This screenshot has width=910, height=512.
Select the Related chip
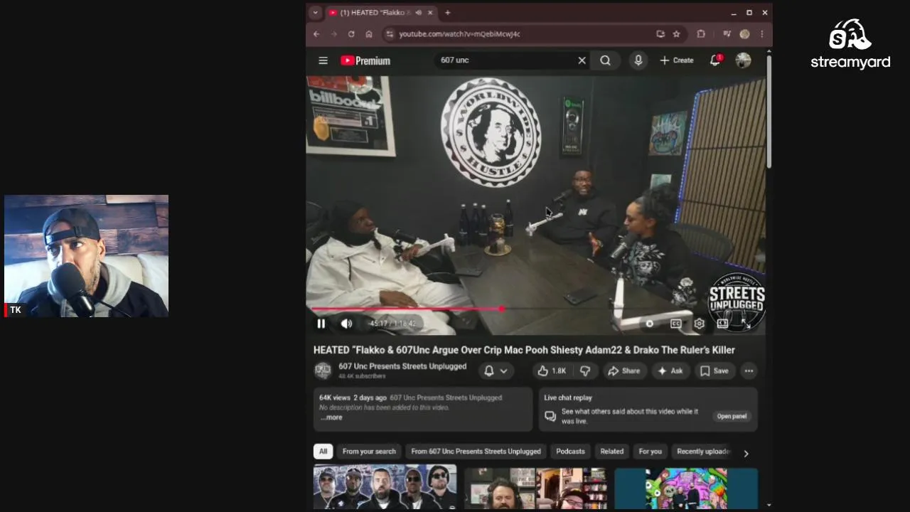(x=611, y=452)
